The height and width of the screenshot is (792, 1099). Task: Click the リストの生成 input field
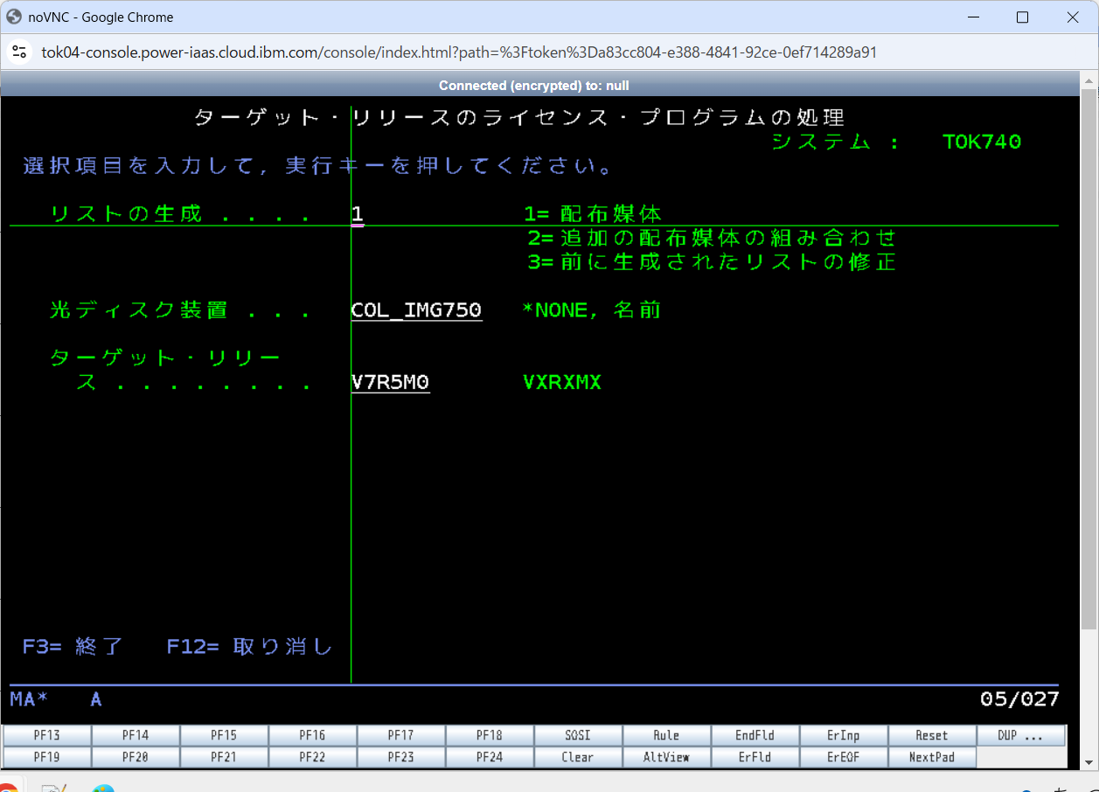[x=358, y=214]
